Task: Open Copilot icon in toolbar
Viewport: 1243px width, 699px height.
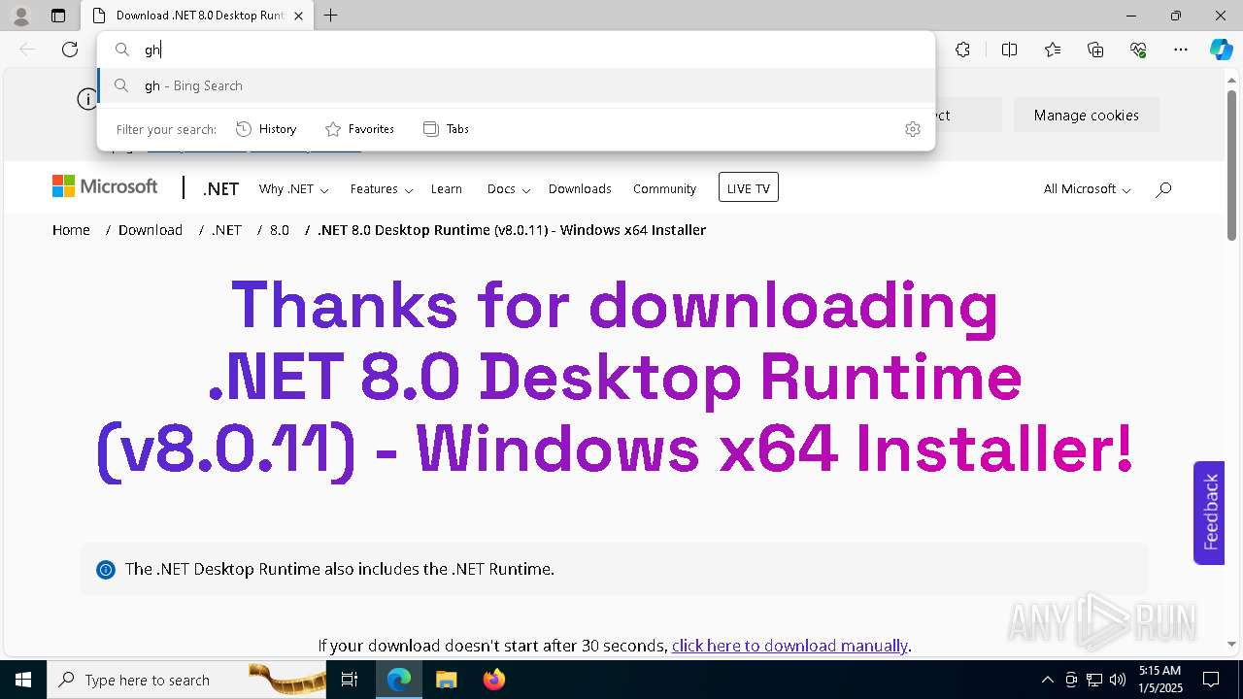Action: 1221,50
